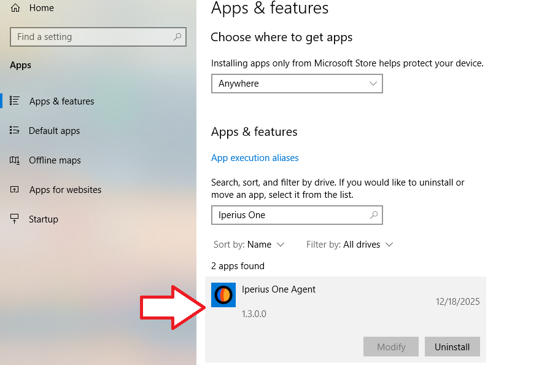Expand the Sort by Name dropdown
The height and width of the screenshot is (365, 539).
(265, 245)
